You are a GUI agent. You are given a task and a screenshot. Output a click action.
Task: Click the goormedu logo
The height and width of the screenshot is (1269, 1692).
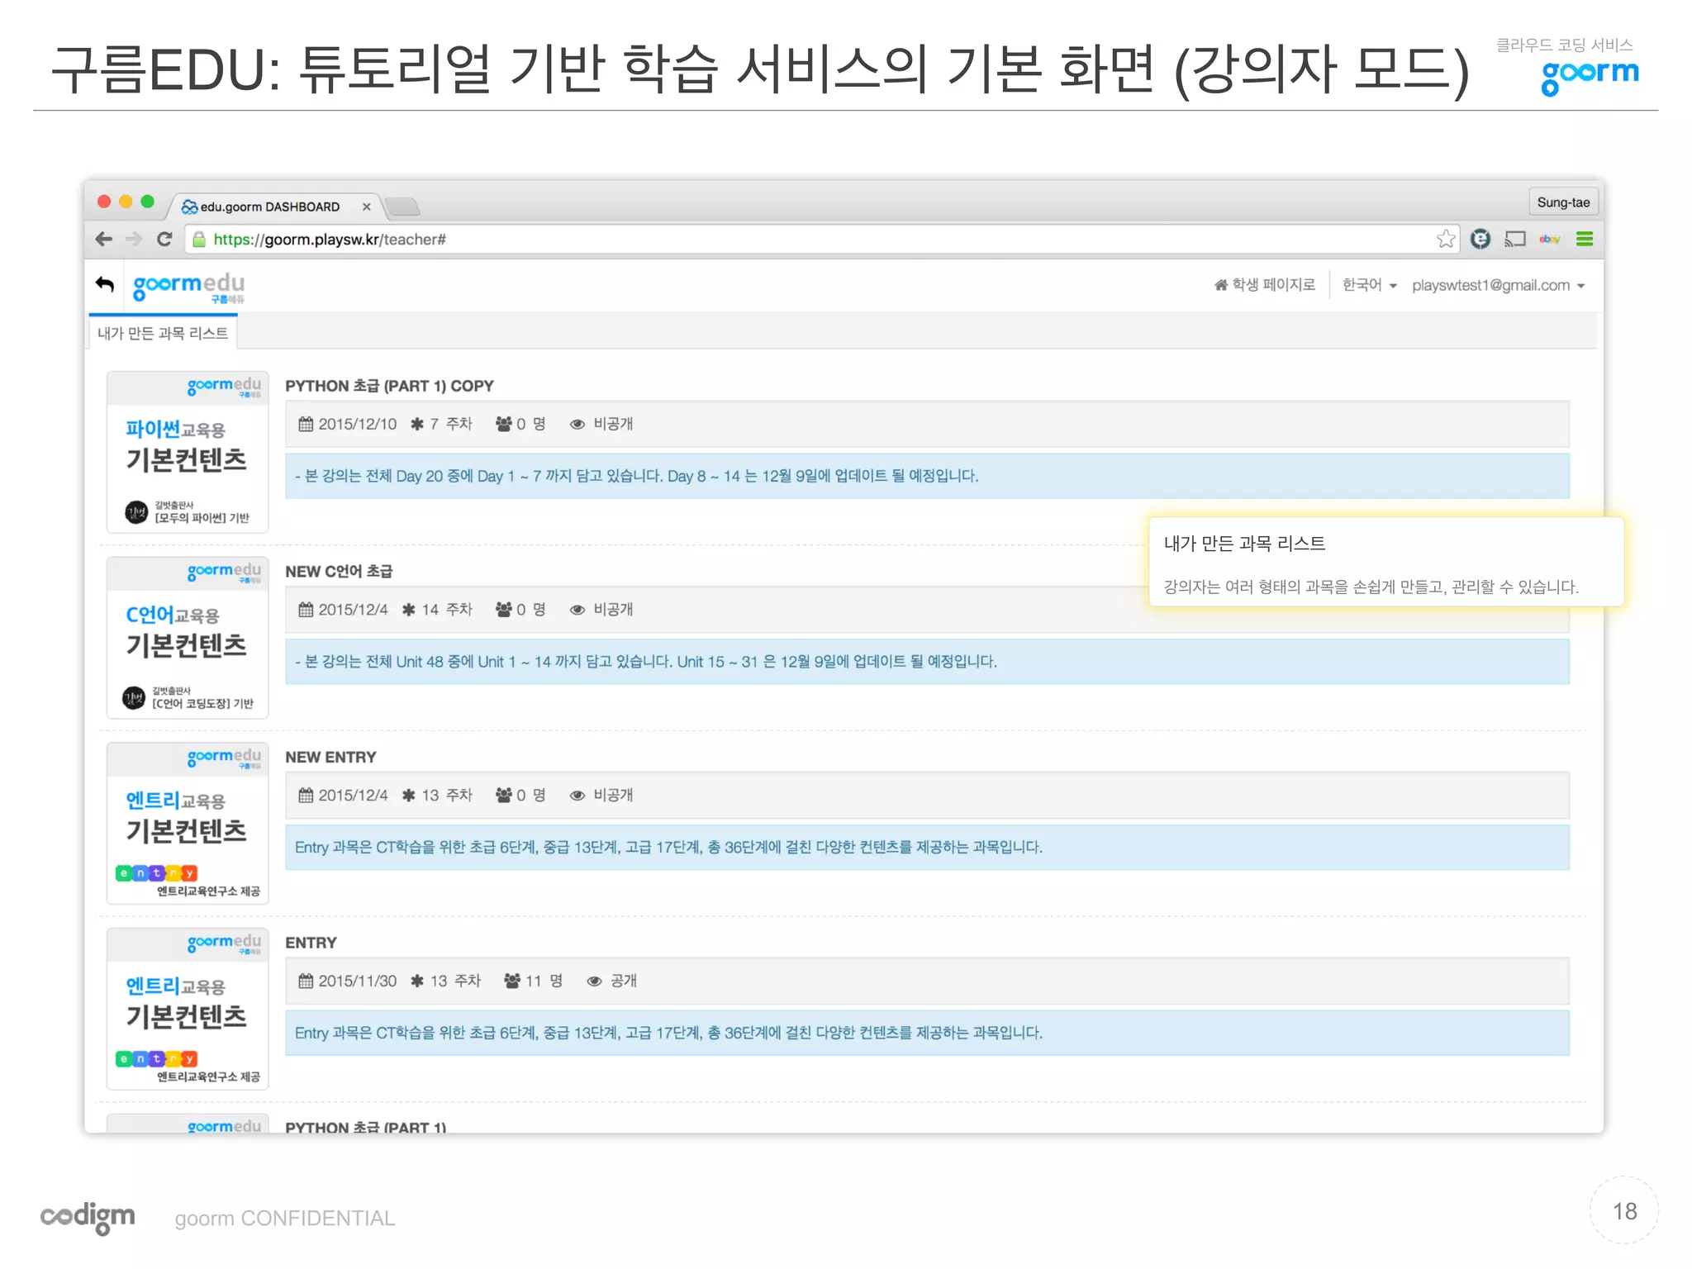click(188, 287)
